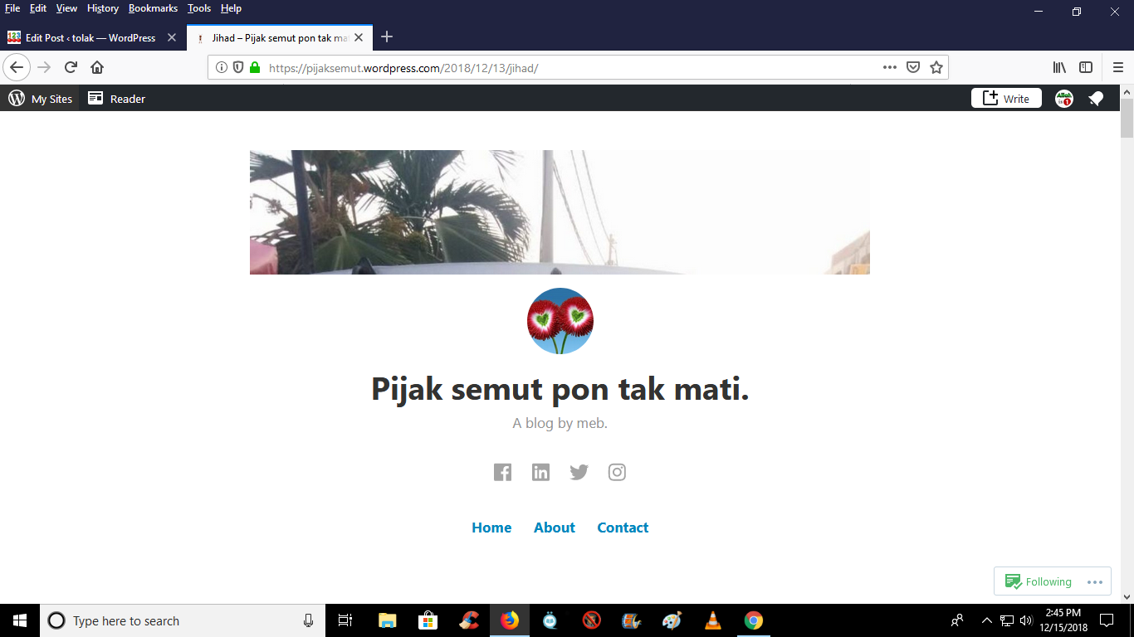Image resolution: width=1134 pixels, height=637 pixels.
Task: Click the Twitter bird icon
Action: click(x=579, y=473)
